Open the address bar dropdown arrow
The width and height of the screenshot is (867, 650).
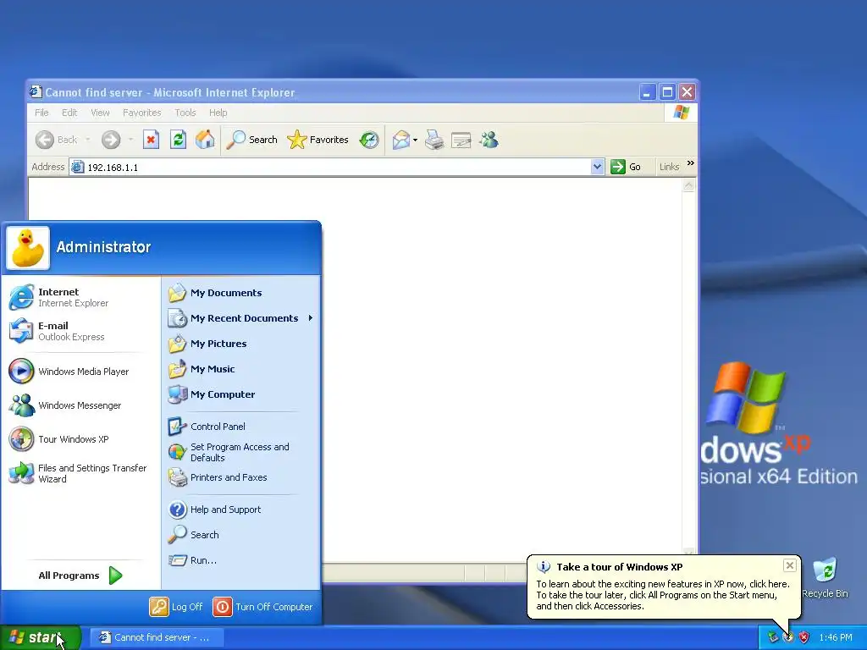pos(597,167)
